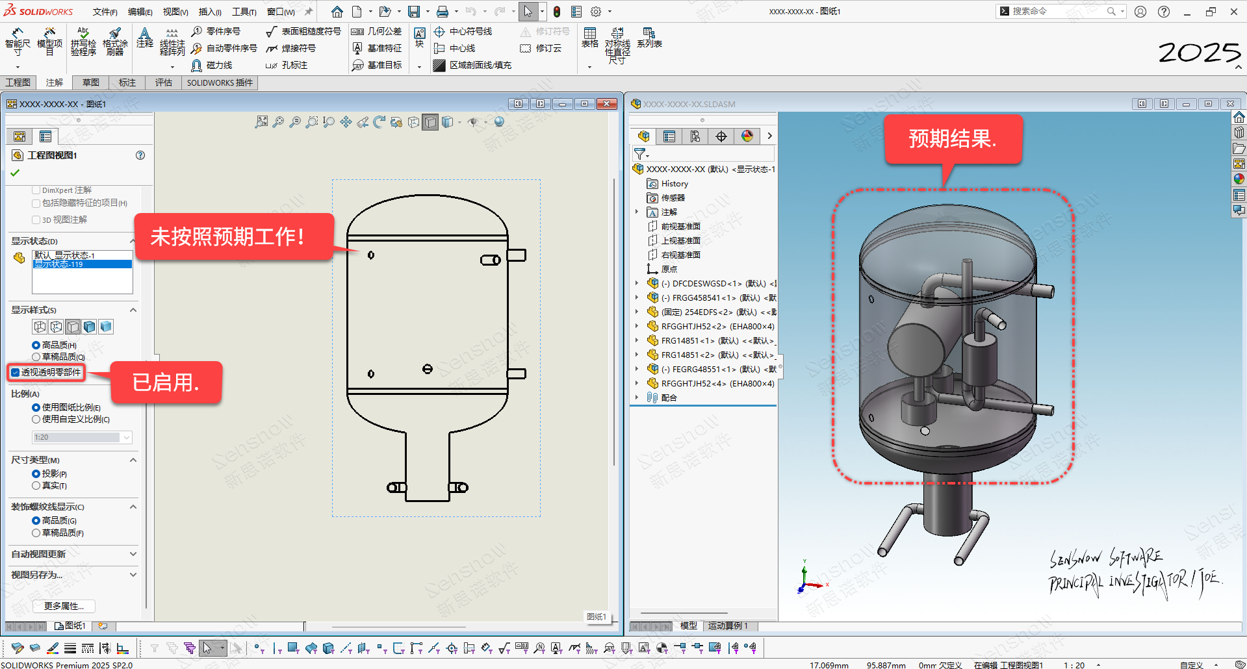Image resolution: width=1247 pixels, height=669 pixels.
Task: Expand the DFCDESWGSD<1> tree node
Action: pyautogui.click(x=637, y=283)
